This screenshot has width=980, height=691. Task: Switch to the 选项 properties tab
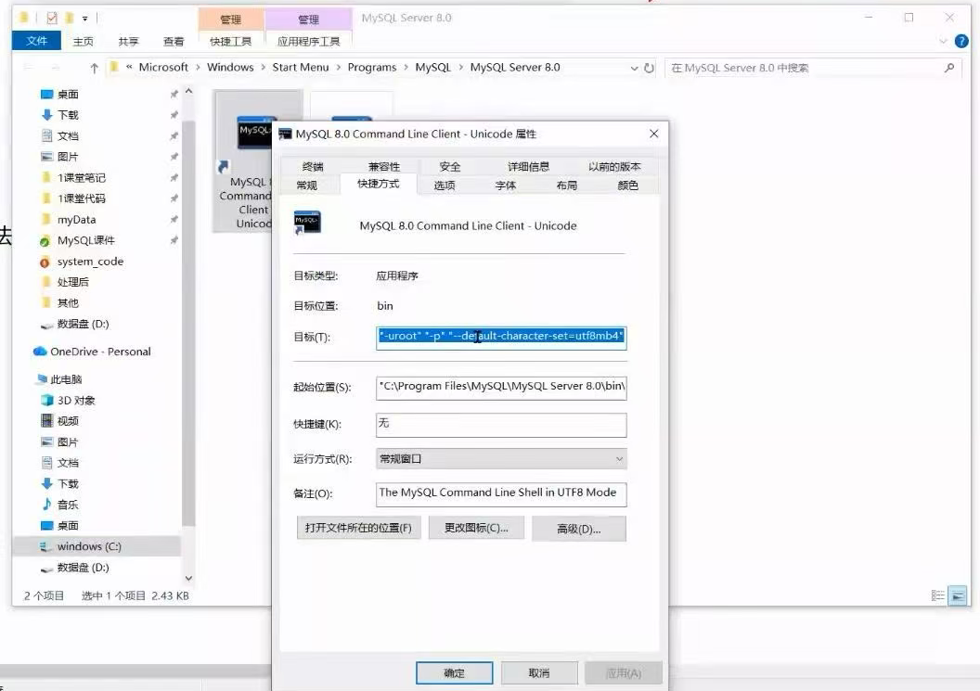(x=445, y=186)
